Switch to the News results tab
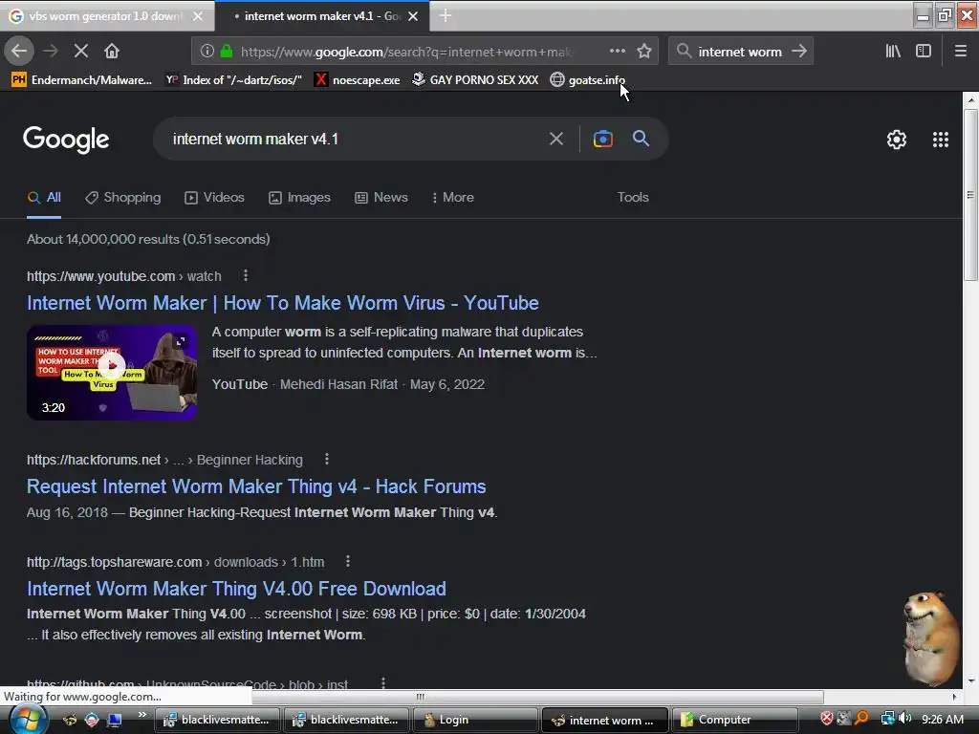The image size is (979, 734). pyautogui.click(x=381, y=197)
